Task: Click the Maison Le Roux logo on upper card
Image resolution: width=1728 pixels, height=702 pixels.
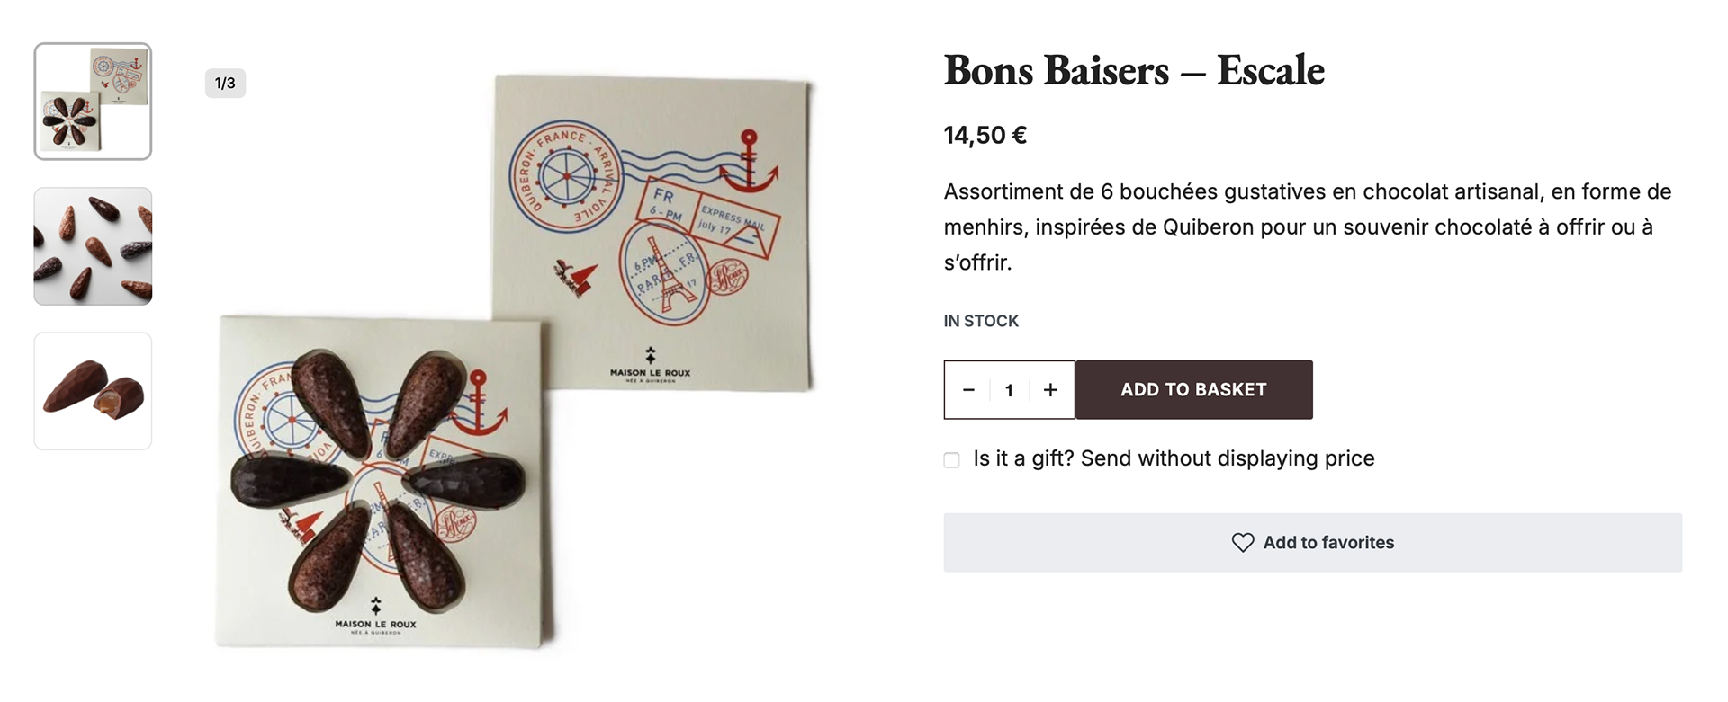Action: point(650,365)
